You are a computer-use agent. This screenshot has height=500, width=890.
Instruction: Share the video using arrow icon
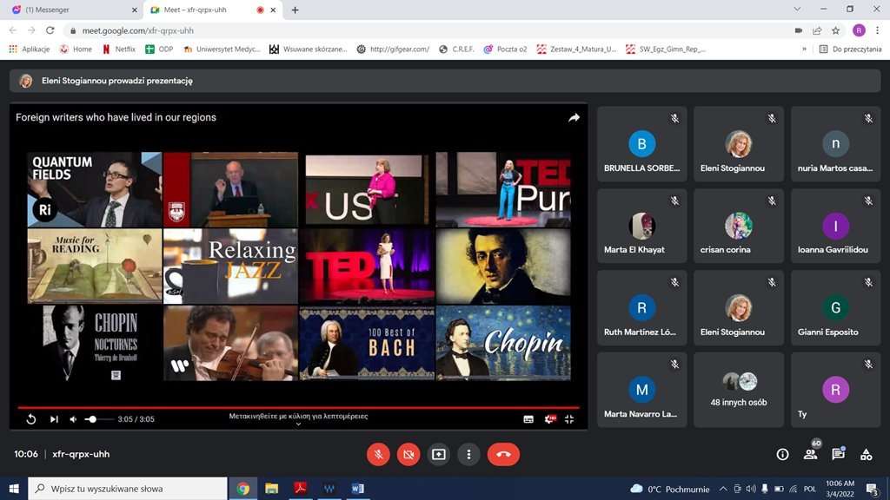pos(574,117)
